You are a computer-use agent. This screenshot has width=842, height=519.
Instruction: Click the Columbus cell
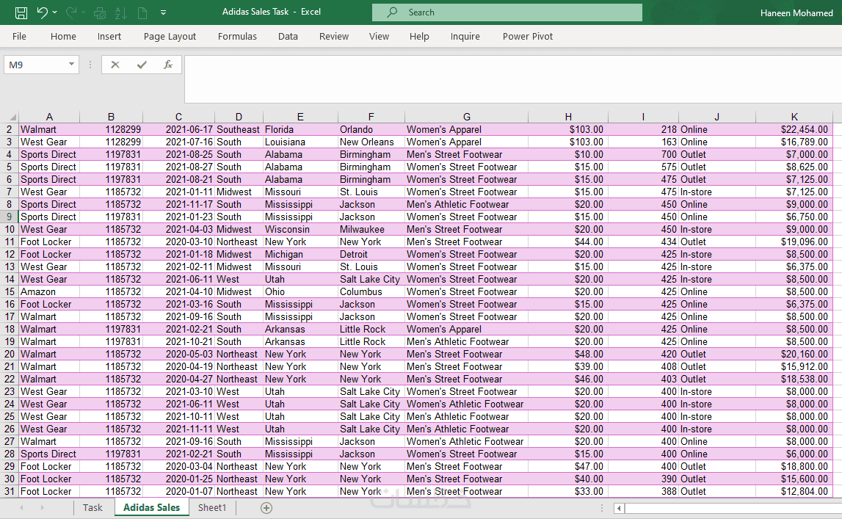point(371,292)
